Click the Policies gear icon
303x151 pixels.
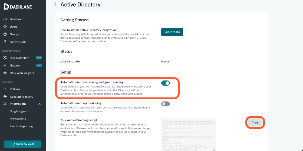point(5,89)
